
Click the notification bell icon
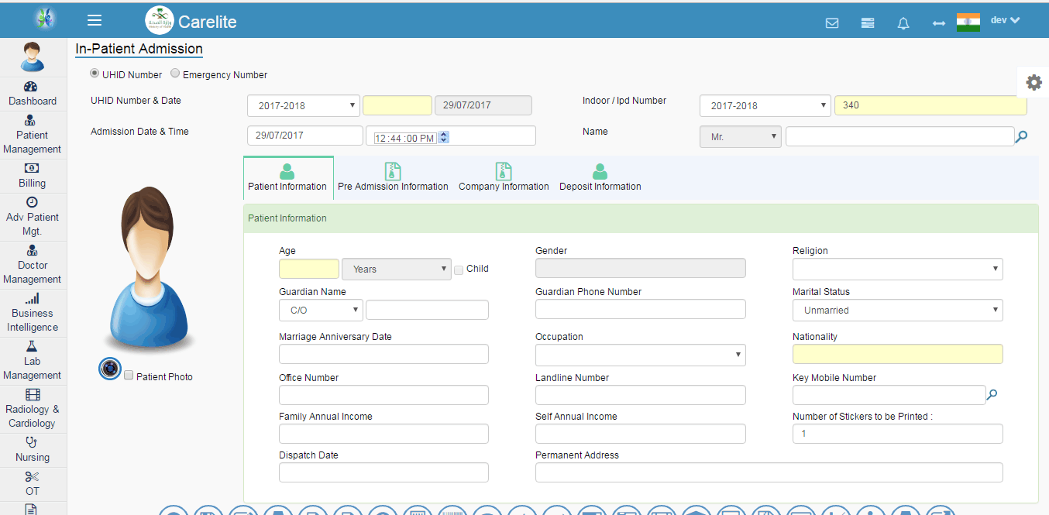903,23
